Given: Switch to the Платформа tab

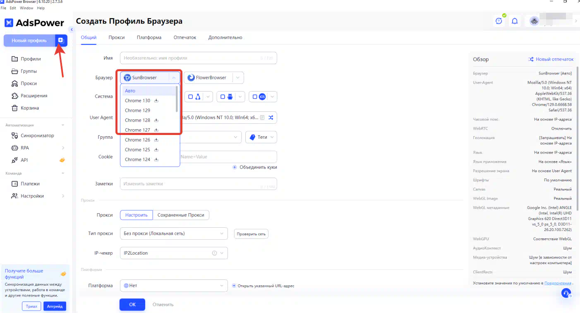Looking at the screenshot, I should tap(149, 37).
